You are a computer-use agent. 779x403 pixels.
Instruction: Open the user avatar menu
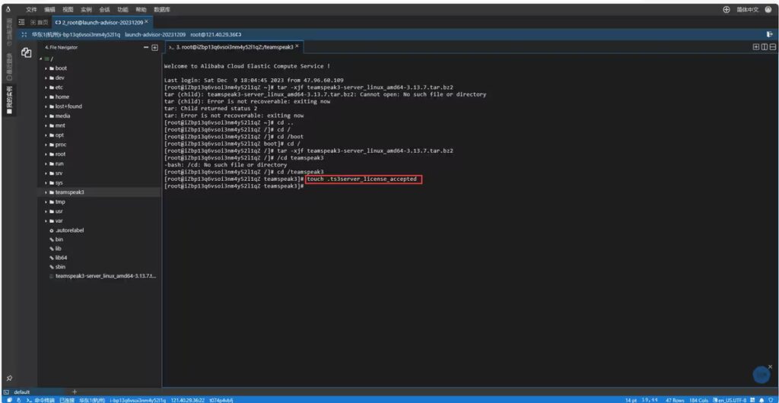768,9
